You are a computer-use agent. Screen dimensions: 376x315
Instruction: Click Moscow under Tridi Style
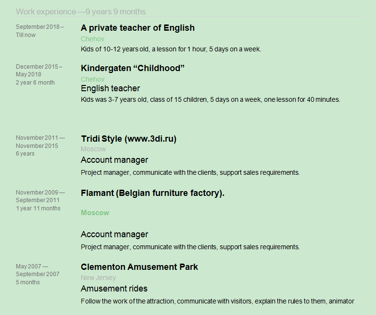[93, 149]
